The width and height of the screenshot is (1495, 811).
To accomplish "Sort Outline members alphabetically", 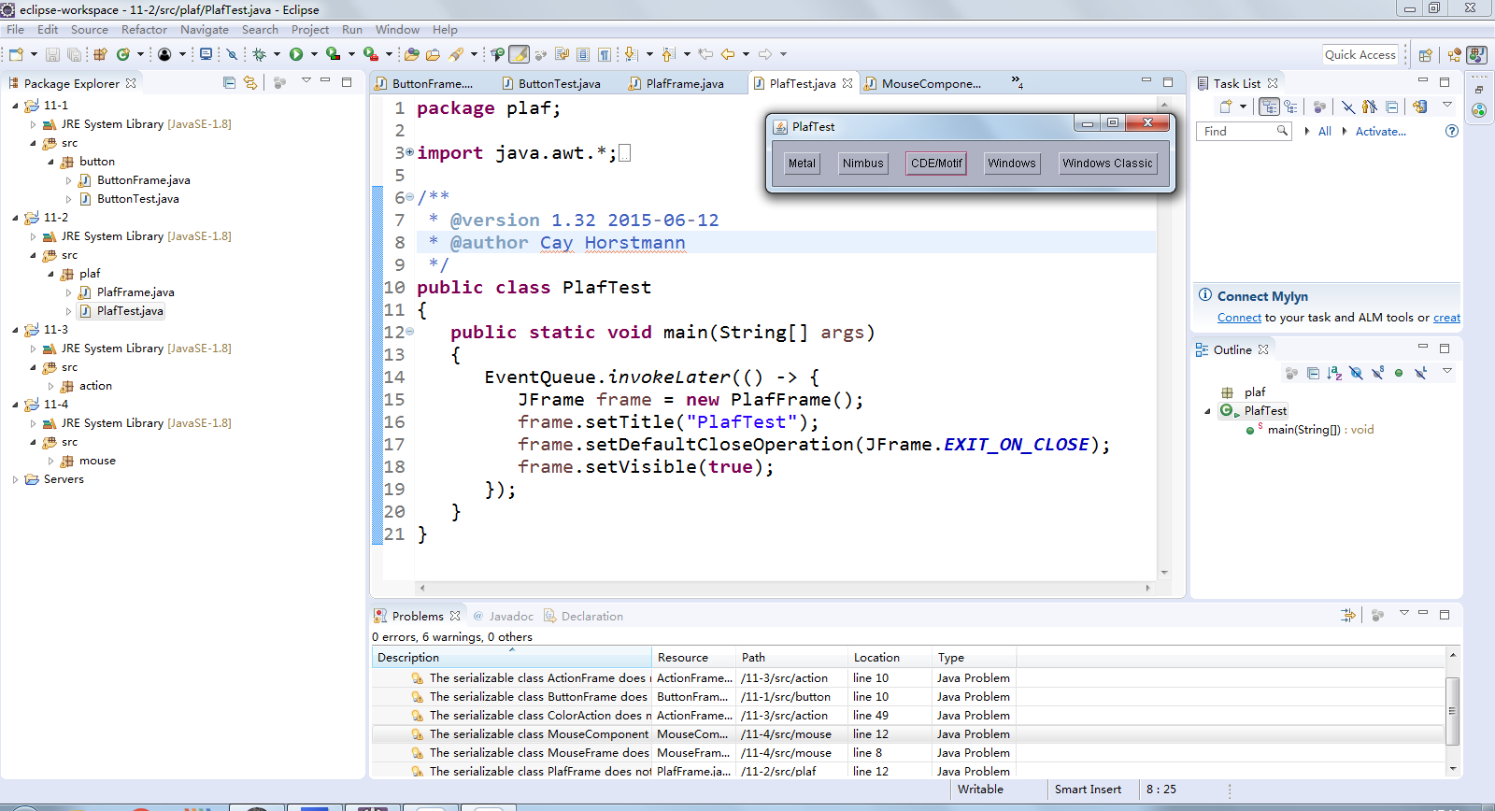I will (x=1334, y=373).
